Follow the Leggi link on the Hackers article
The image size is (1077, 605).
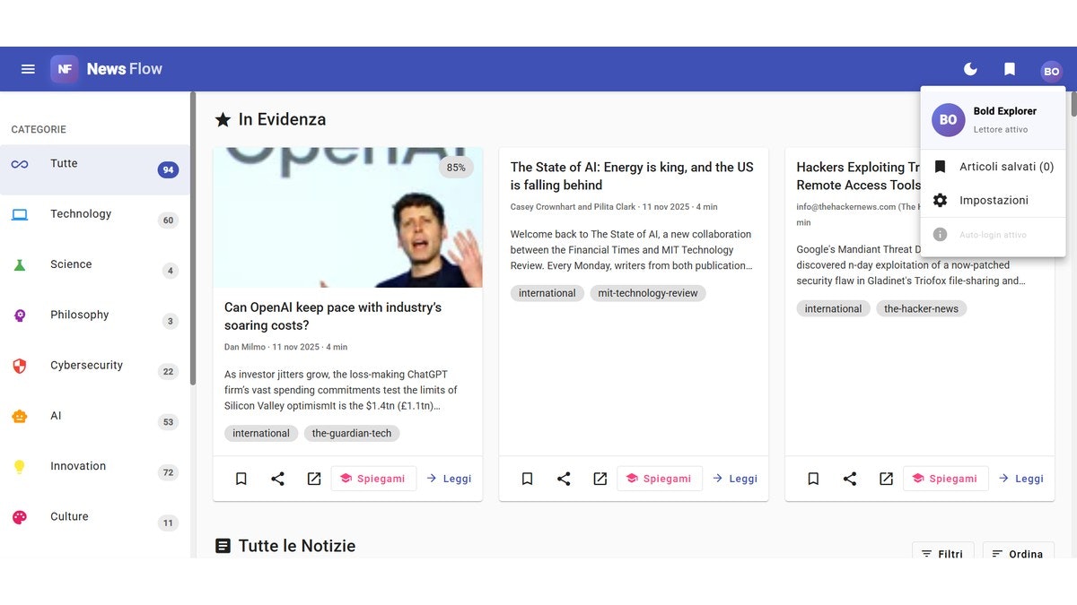(x=1020, y=478)
